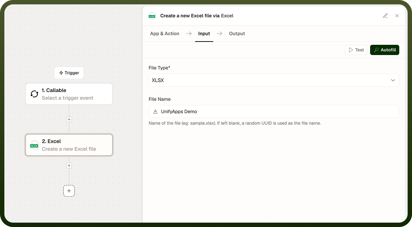Close the Excel configuration panel

click(397, 16)
